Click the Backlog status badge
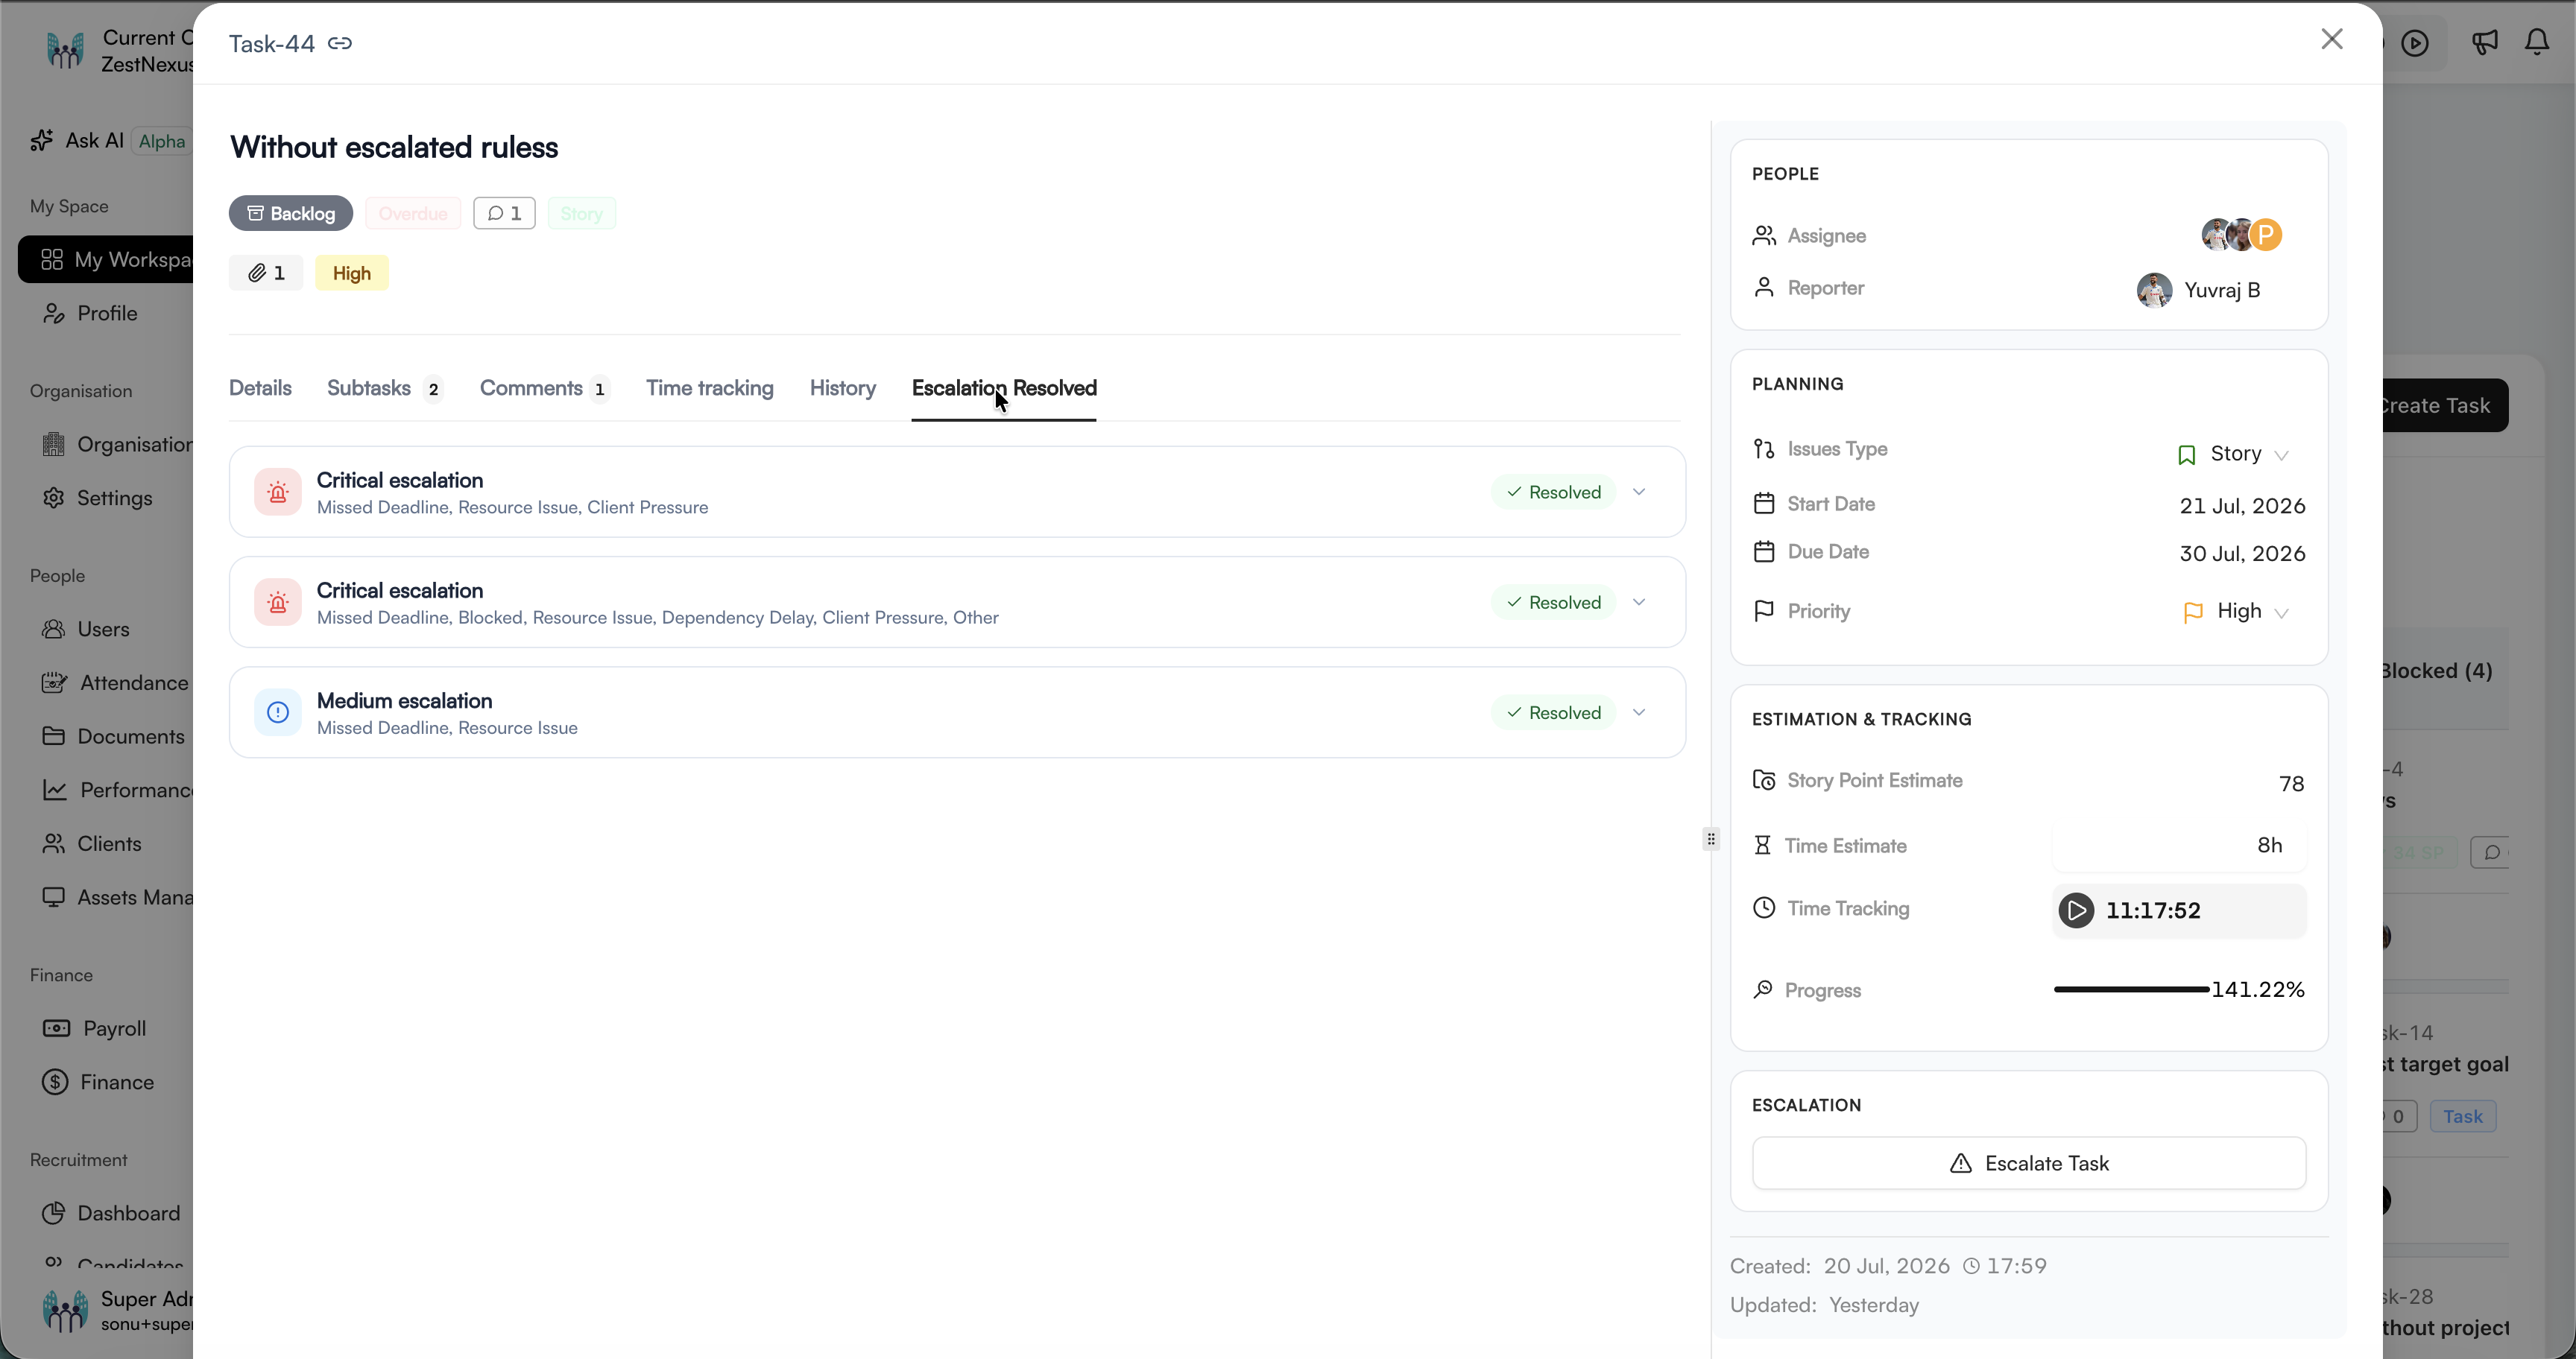Image resolution: width=2576 pixels, height=1359 pixels. [291, 213]
